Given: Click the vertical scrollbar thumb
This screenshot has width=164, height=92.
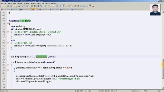Looking at the screenshot, I should [x=162, y=69].
